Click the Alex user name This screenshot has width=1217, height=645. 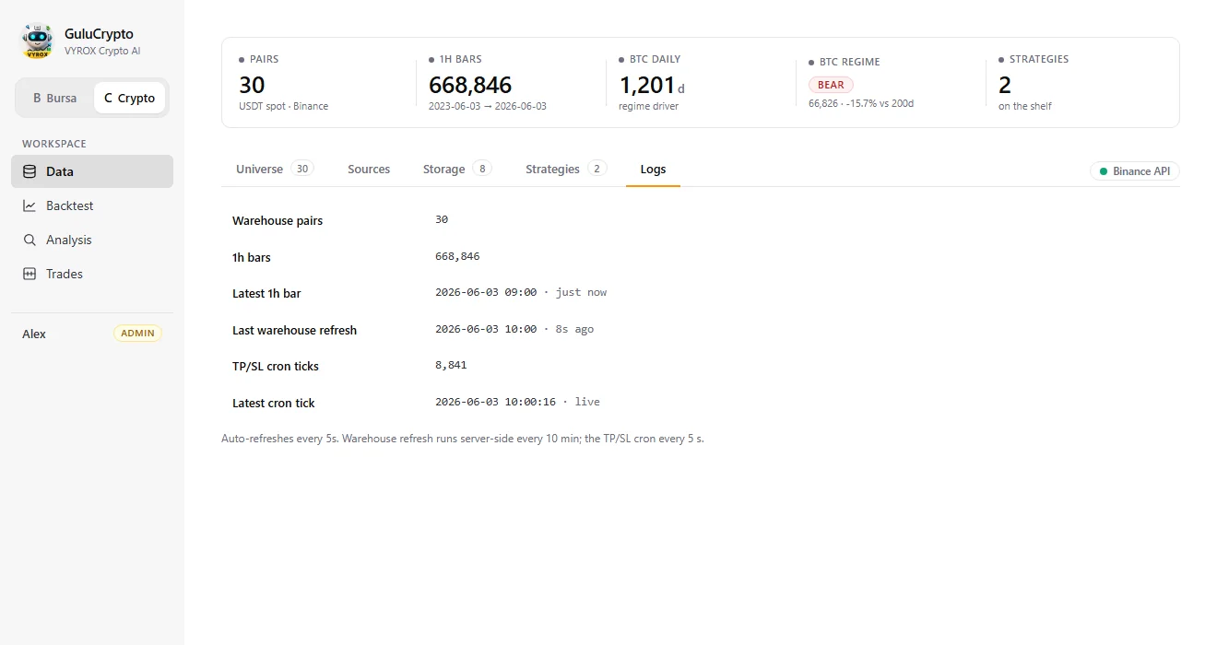pos(34,334)
